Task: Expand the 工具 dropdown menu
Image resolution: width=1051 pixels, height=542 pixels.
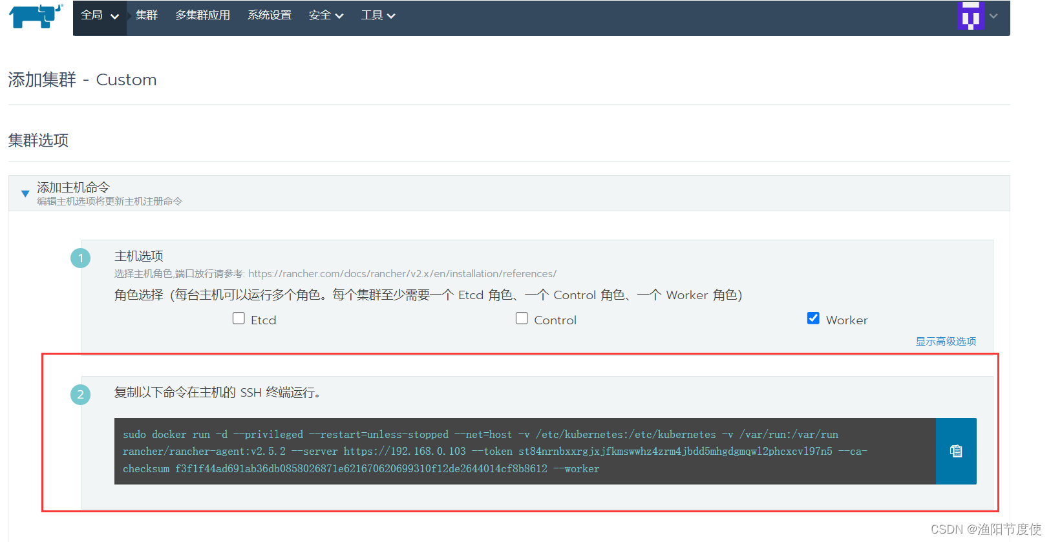Action: [x=378, y=16]
